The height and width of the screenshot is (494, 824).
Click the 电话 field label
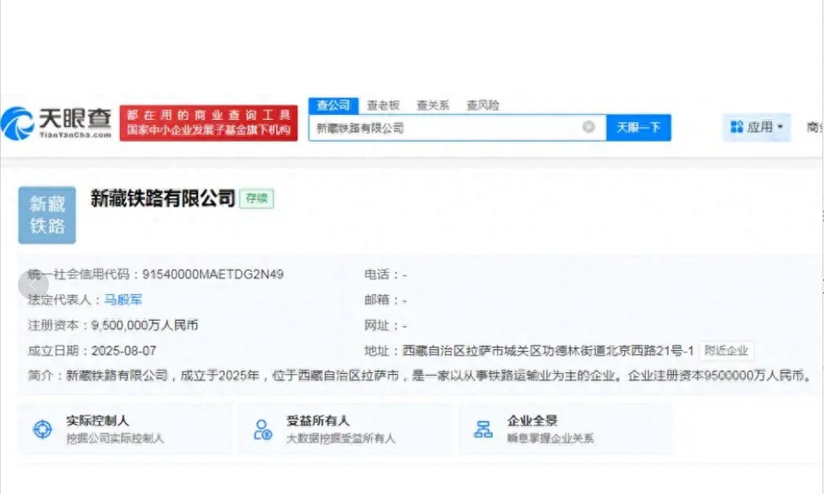coord(376,274)
